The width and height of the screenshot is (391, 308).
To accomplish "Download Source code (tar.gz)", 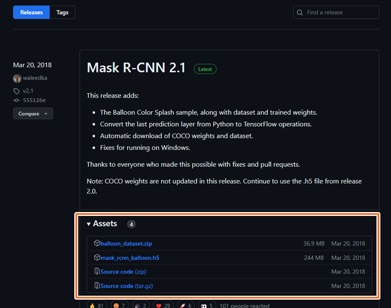I will (127, 286).
